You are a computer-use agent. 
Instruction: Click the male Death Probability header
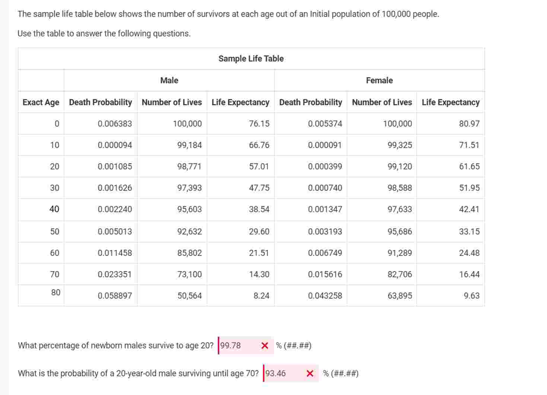coord(100,102)
